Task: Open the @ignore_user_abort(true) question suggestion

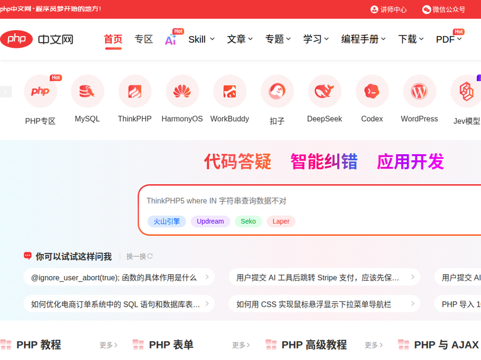Action: 119,277
